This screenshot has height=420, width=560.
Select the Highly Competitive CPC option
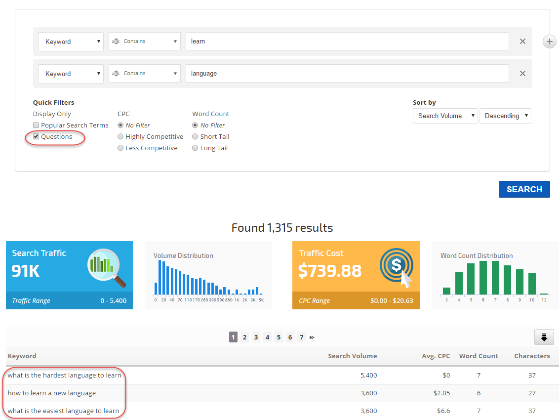[x=120, y=137]
